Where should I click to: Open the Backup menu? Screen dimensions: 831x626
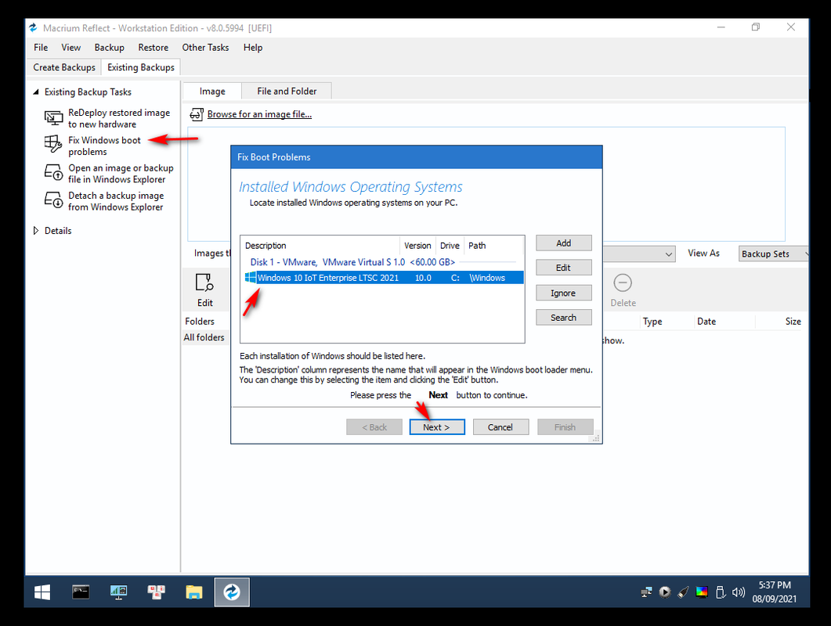click(109, 48)
